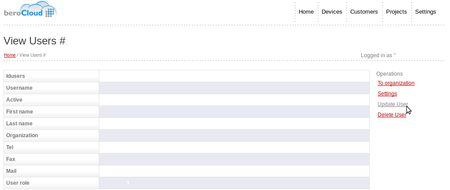Image resolution: width=450 pixels, height=190 pixels.
Task: Click the Mail row value cell
Action: click(x=234, y=171)
